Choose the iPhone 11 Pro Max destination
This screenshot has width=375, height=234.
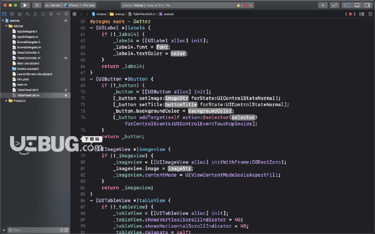80,5
